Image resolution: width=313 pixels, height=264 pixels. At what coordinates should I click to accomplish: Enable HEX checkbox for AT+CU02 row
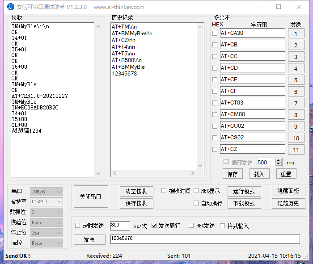pyautogui.click(x=215, y=126)
